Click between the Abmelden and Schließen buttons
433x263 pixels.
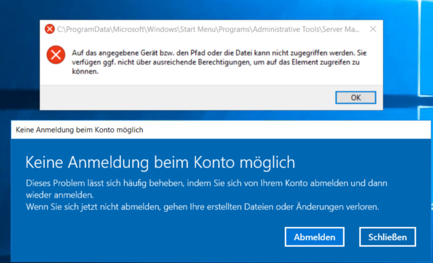tap(351, 237)
